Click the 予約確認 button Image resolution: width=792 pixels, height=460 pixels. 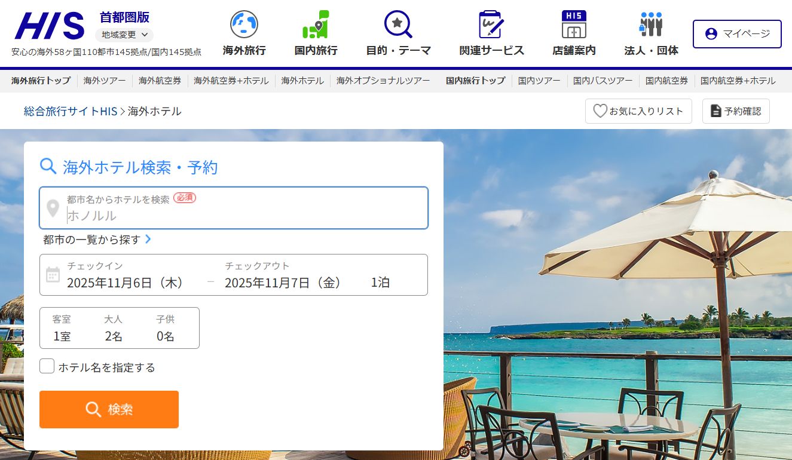point(736,111)
